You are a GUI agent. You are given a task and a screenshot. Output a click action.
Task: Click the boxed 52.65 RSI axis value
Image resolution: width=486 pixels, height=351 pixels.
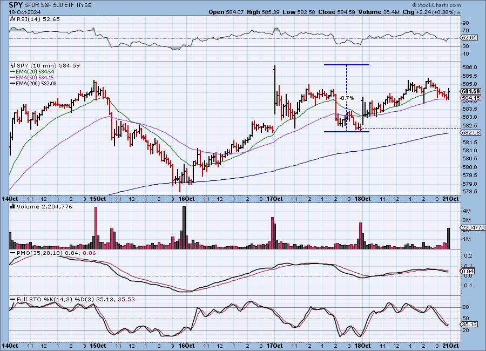coord(469,38)
